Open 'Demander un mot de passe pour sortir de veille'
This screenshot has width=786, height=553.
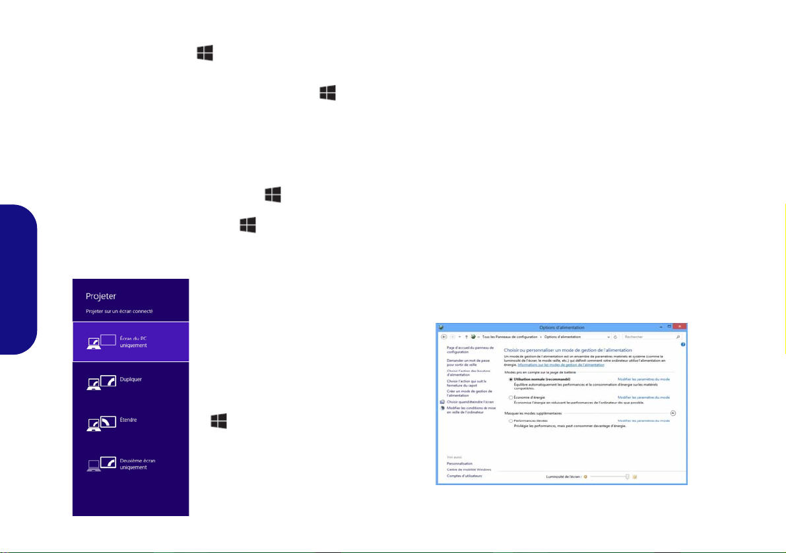coord(468,363)
